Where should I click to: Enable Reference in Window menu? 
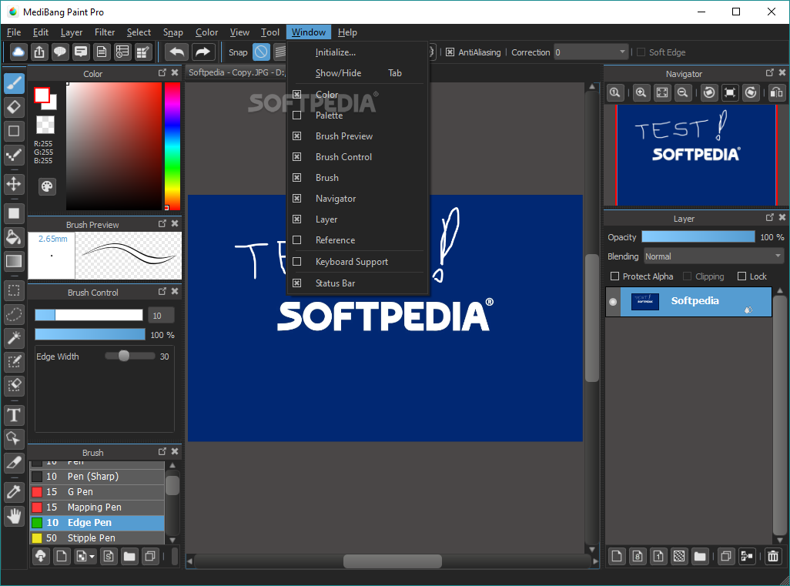pos(296,240)
